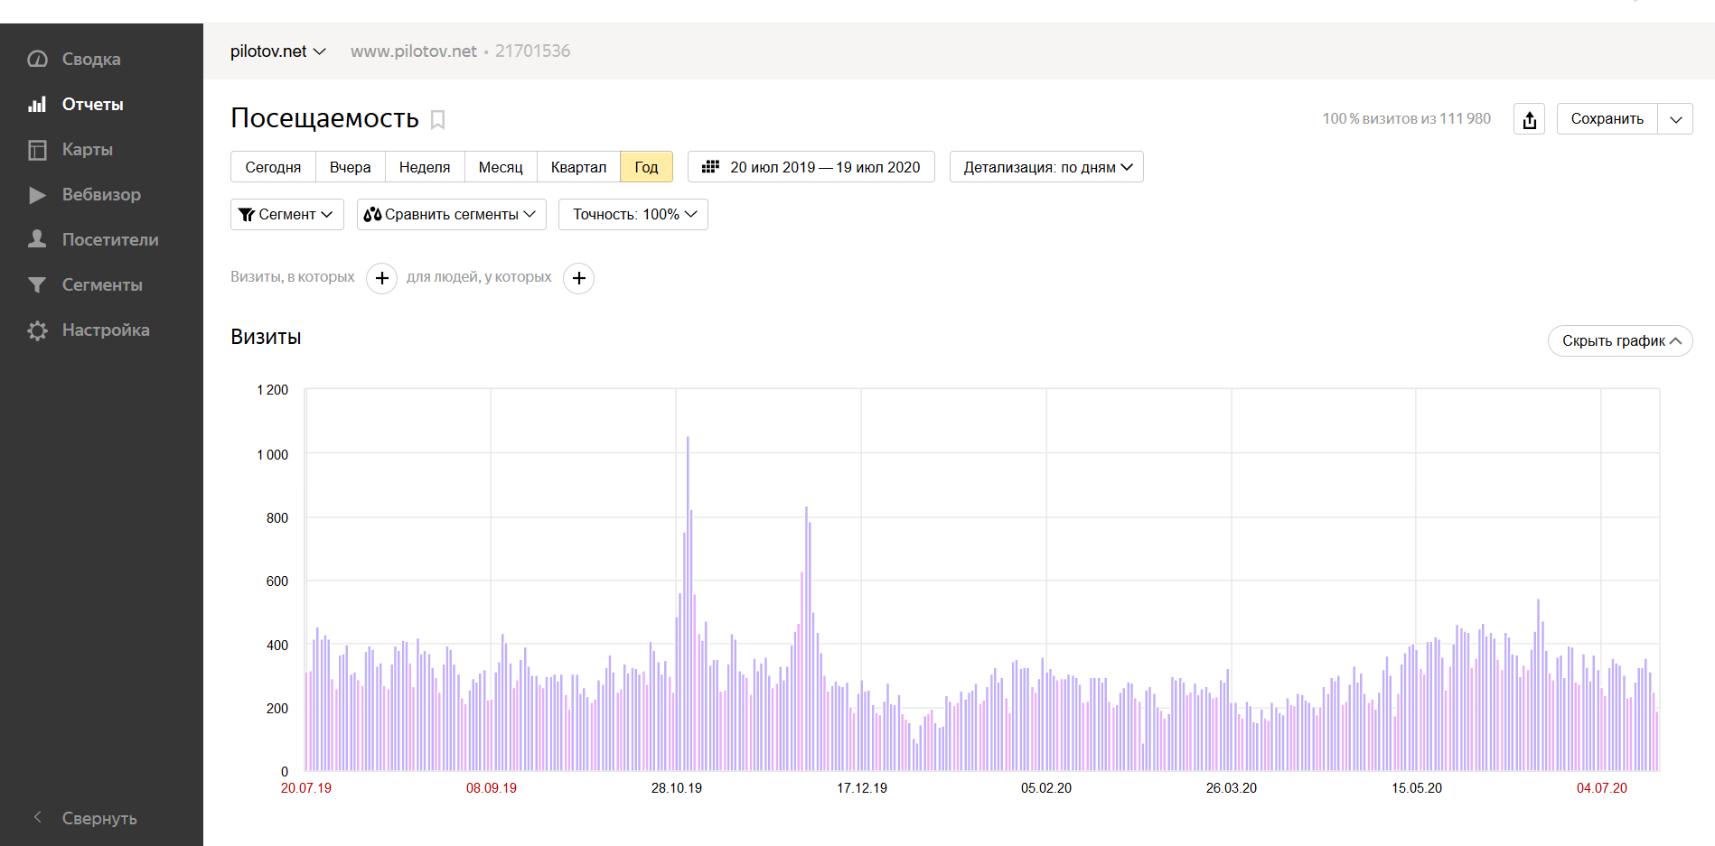Select the Сегодня period toggle

coord(273,167)
